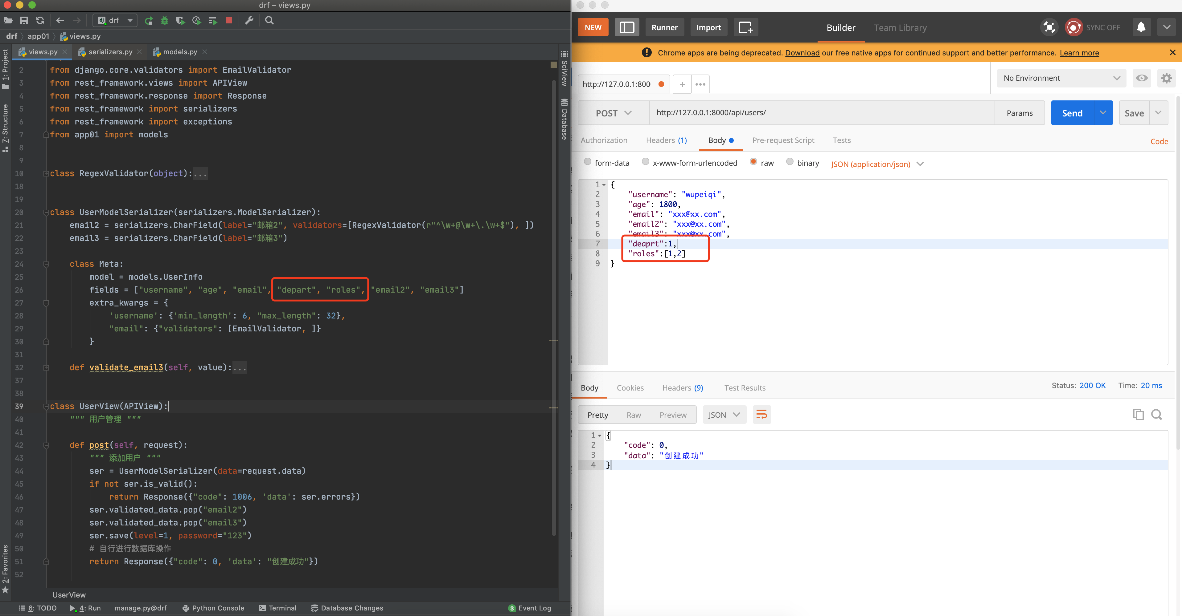The image size is (1182, 616).
Task: Show environment quick look with the eye icon
Action: pos(1142,78)
